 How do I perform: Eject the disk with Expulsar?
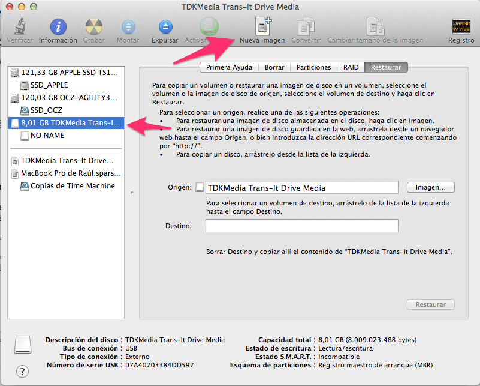pyautogui.click(x=165, y=27)
